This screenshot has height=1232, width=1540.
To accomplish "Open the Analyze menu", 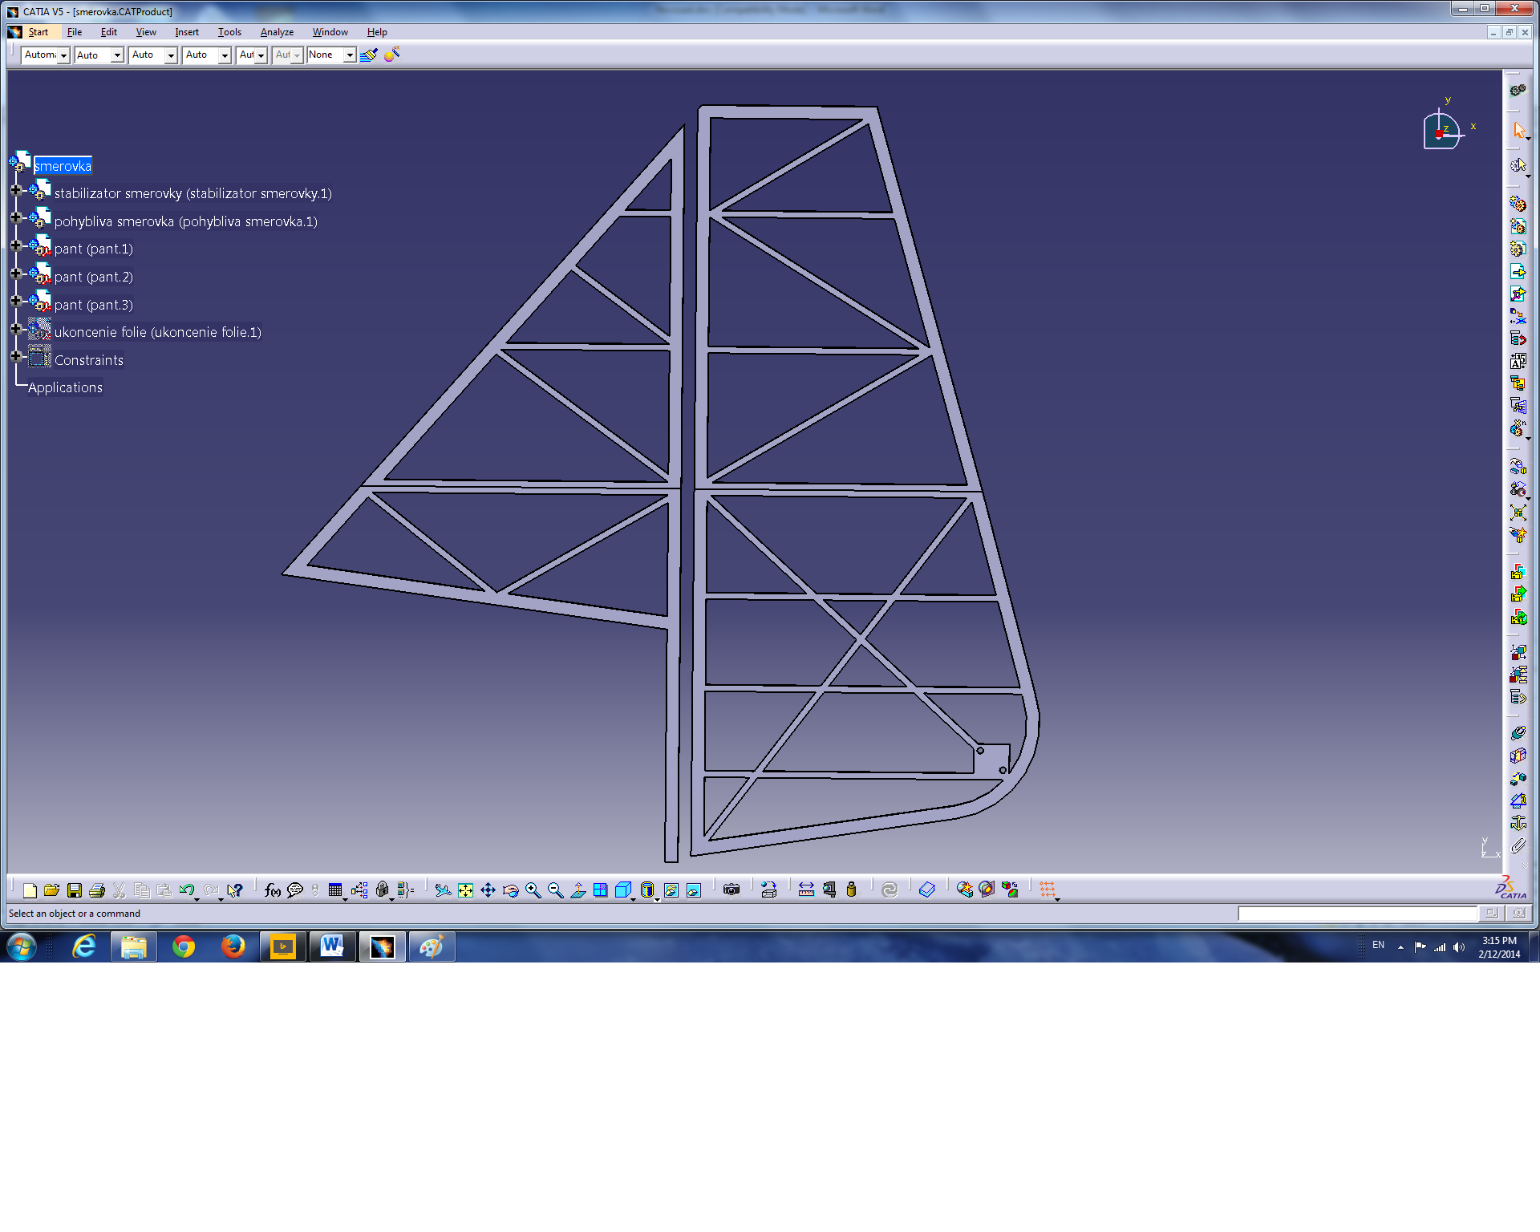I will tap(277, 32).
